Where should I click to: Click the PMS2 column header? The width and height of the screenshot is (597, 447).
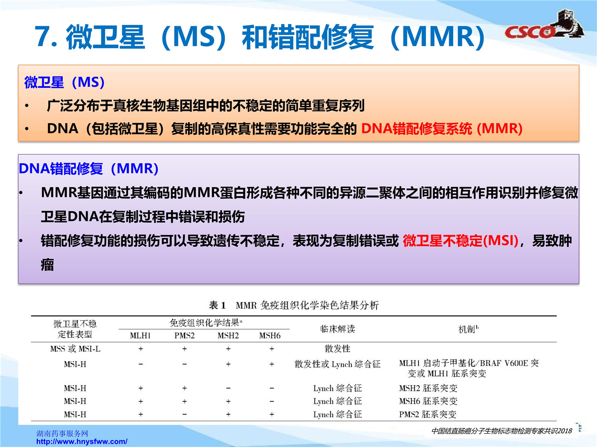pyautogui.click(x=184, y=336)
